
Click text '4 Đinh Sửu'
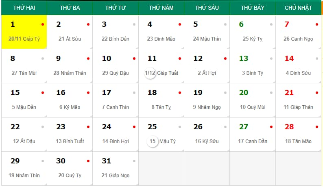pos(298,73)
